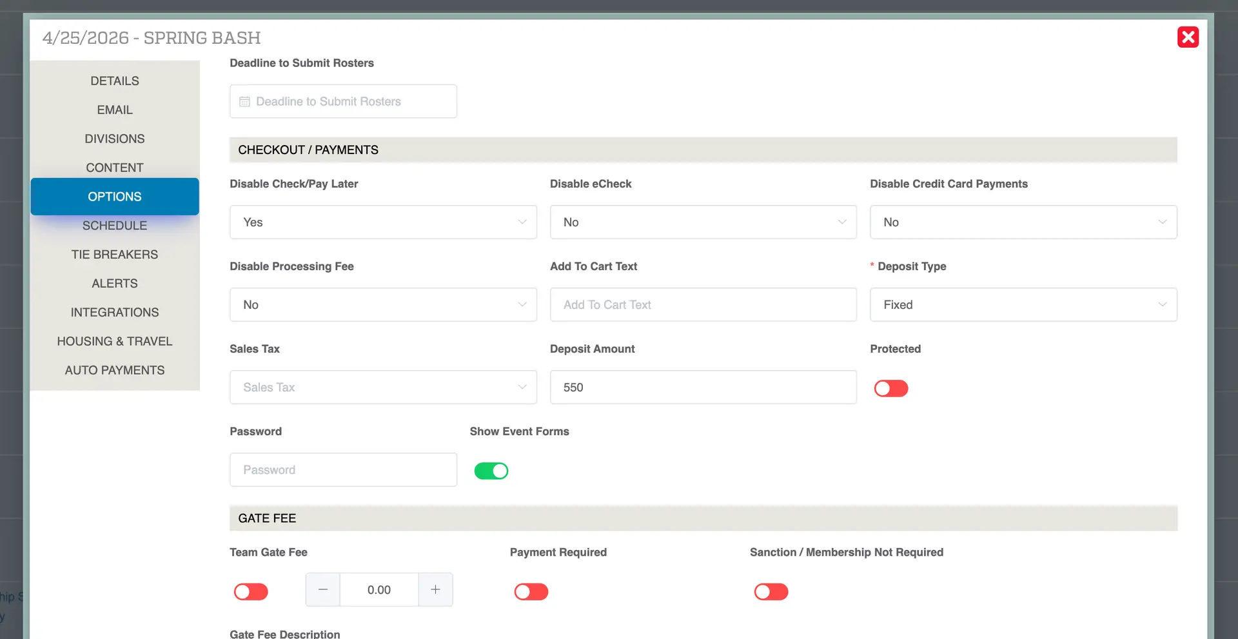Open the Deposit Type dropdown
The height and width of the screenshot is (639, 1238).
point(1023,304)
